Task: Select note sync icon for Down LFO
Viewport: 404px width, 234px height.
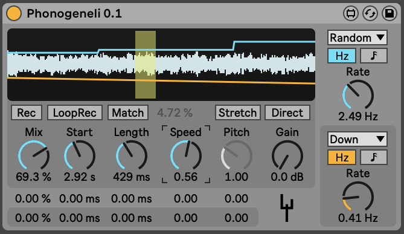Action: 374,157
